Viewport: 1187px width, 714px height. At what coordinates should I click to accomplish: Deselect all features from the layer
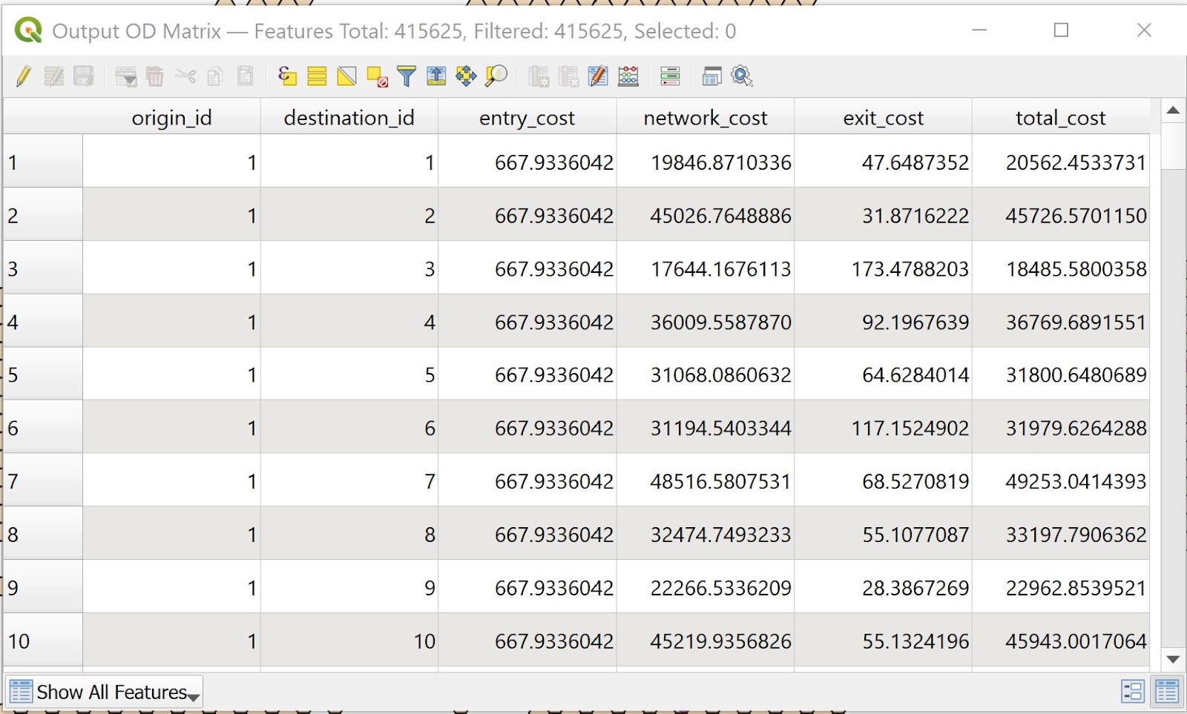click(x=377, y=76)
